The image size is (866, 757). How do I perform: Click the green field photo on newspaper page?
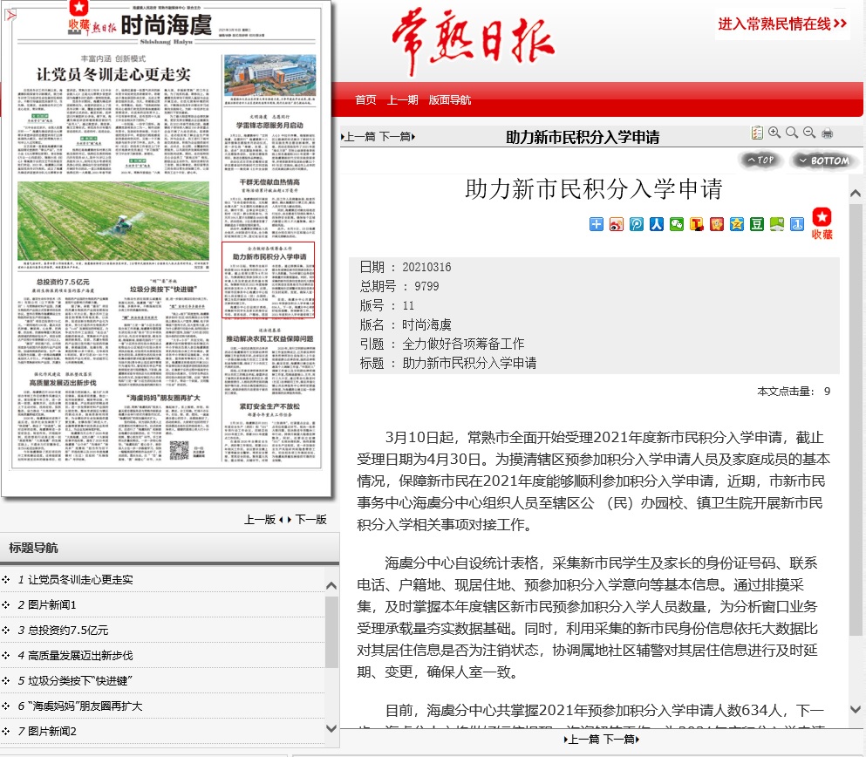click(113, 221)
